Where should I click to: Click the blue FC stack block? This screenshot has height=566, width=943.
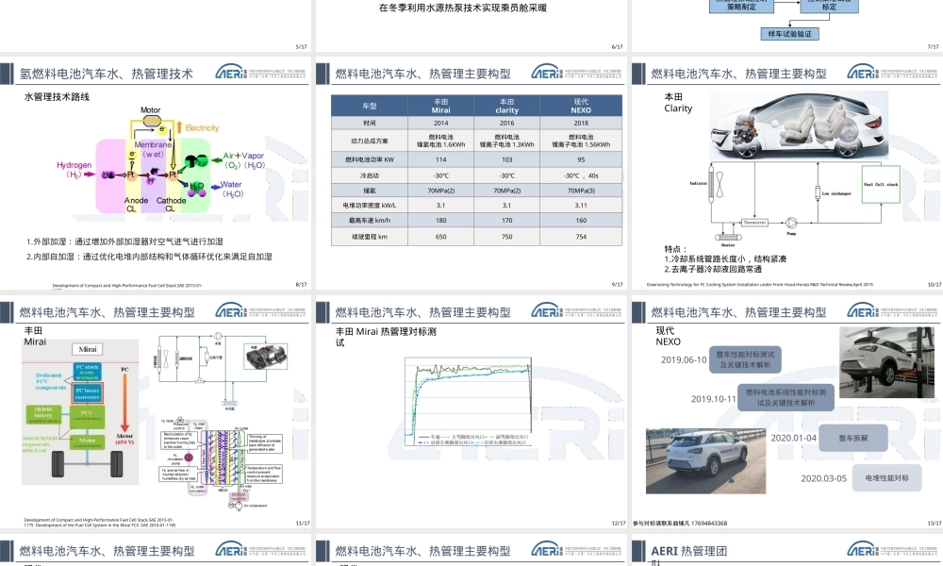click(x=87, y=371)
